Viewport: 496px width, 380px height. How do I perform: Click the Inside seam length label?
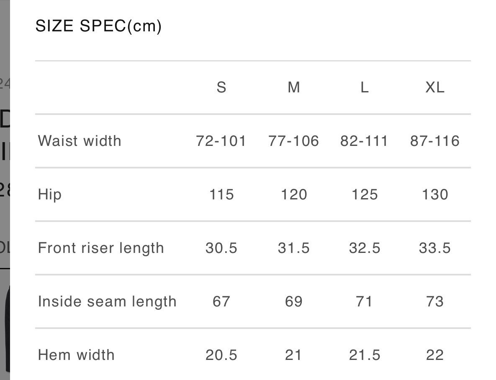pos(107,301)
